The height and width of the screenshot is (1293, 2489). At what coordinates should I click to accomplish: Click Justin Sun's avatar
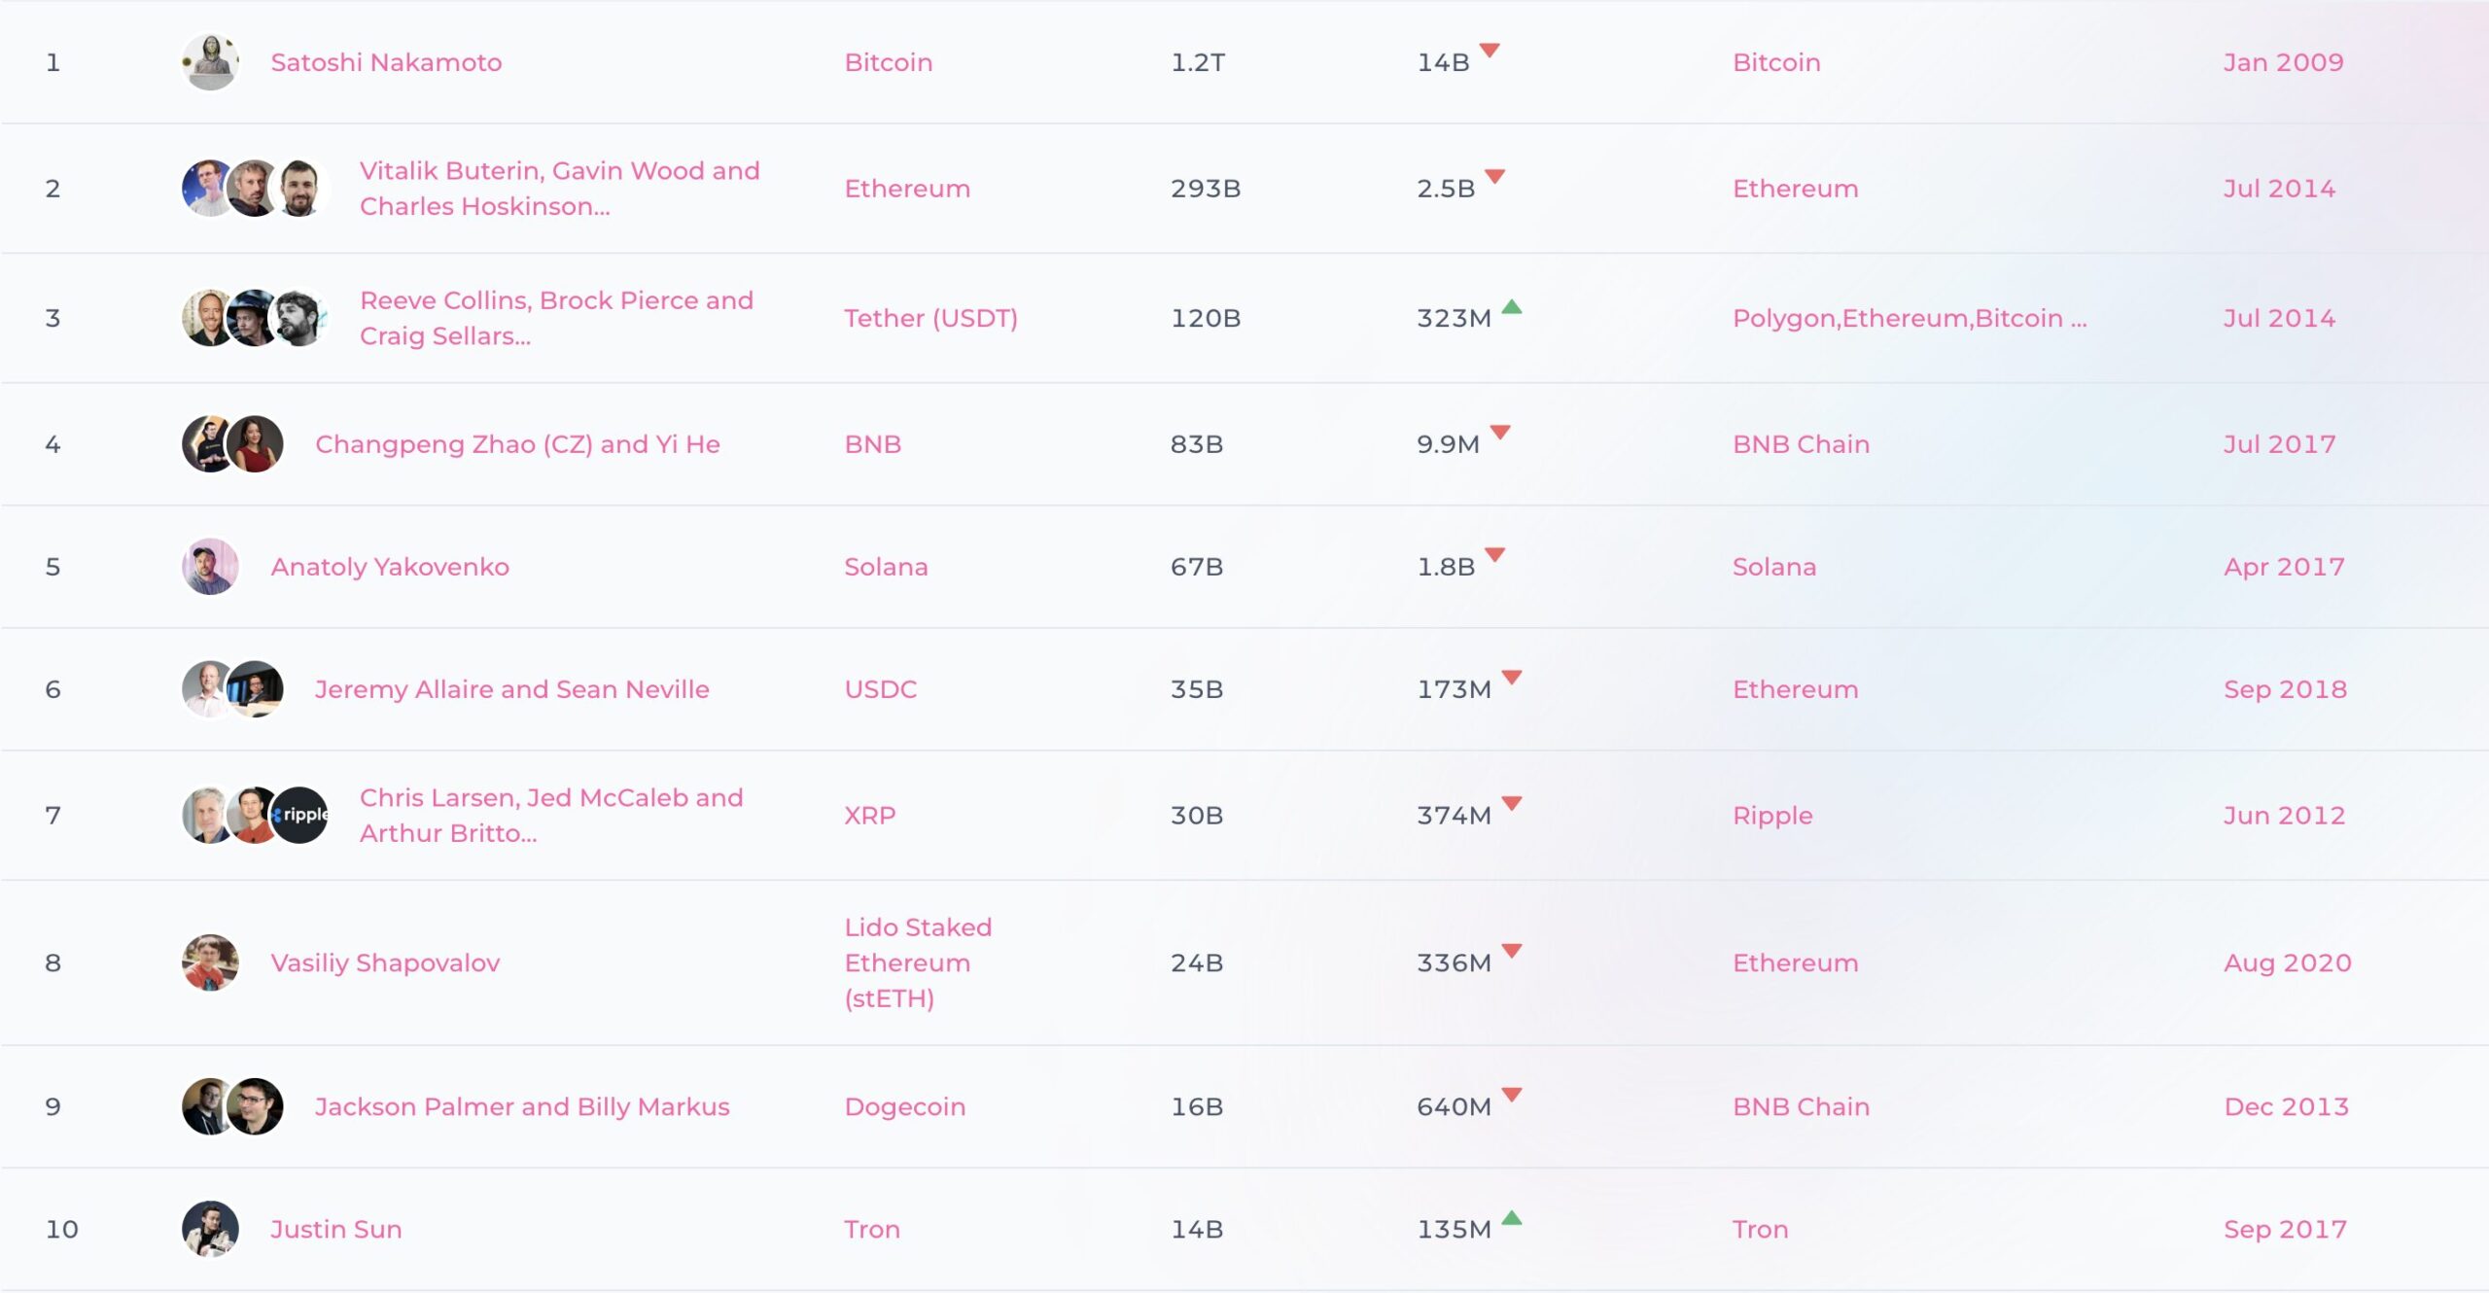coord(210,1229)
